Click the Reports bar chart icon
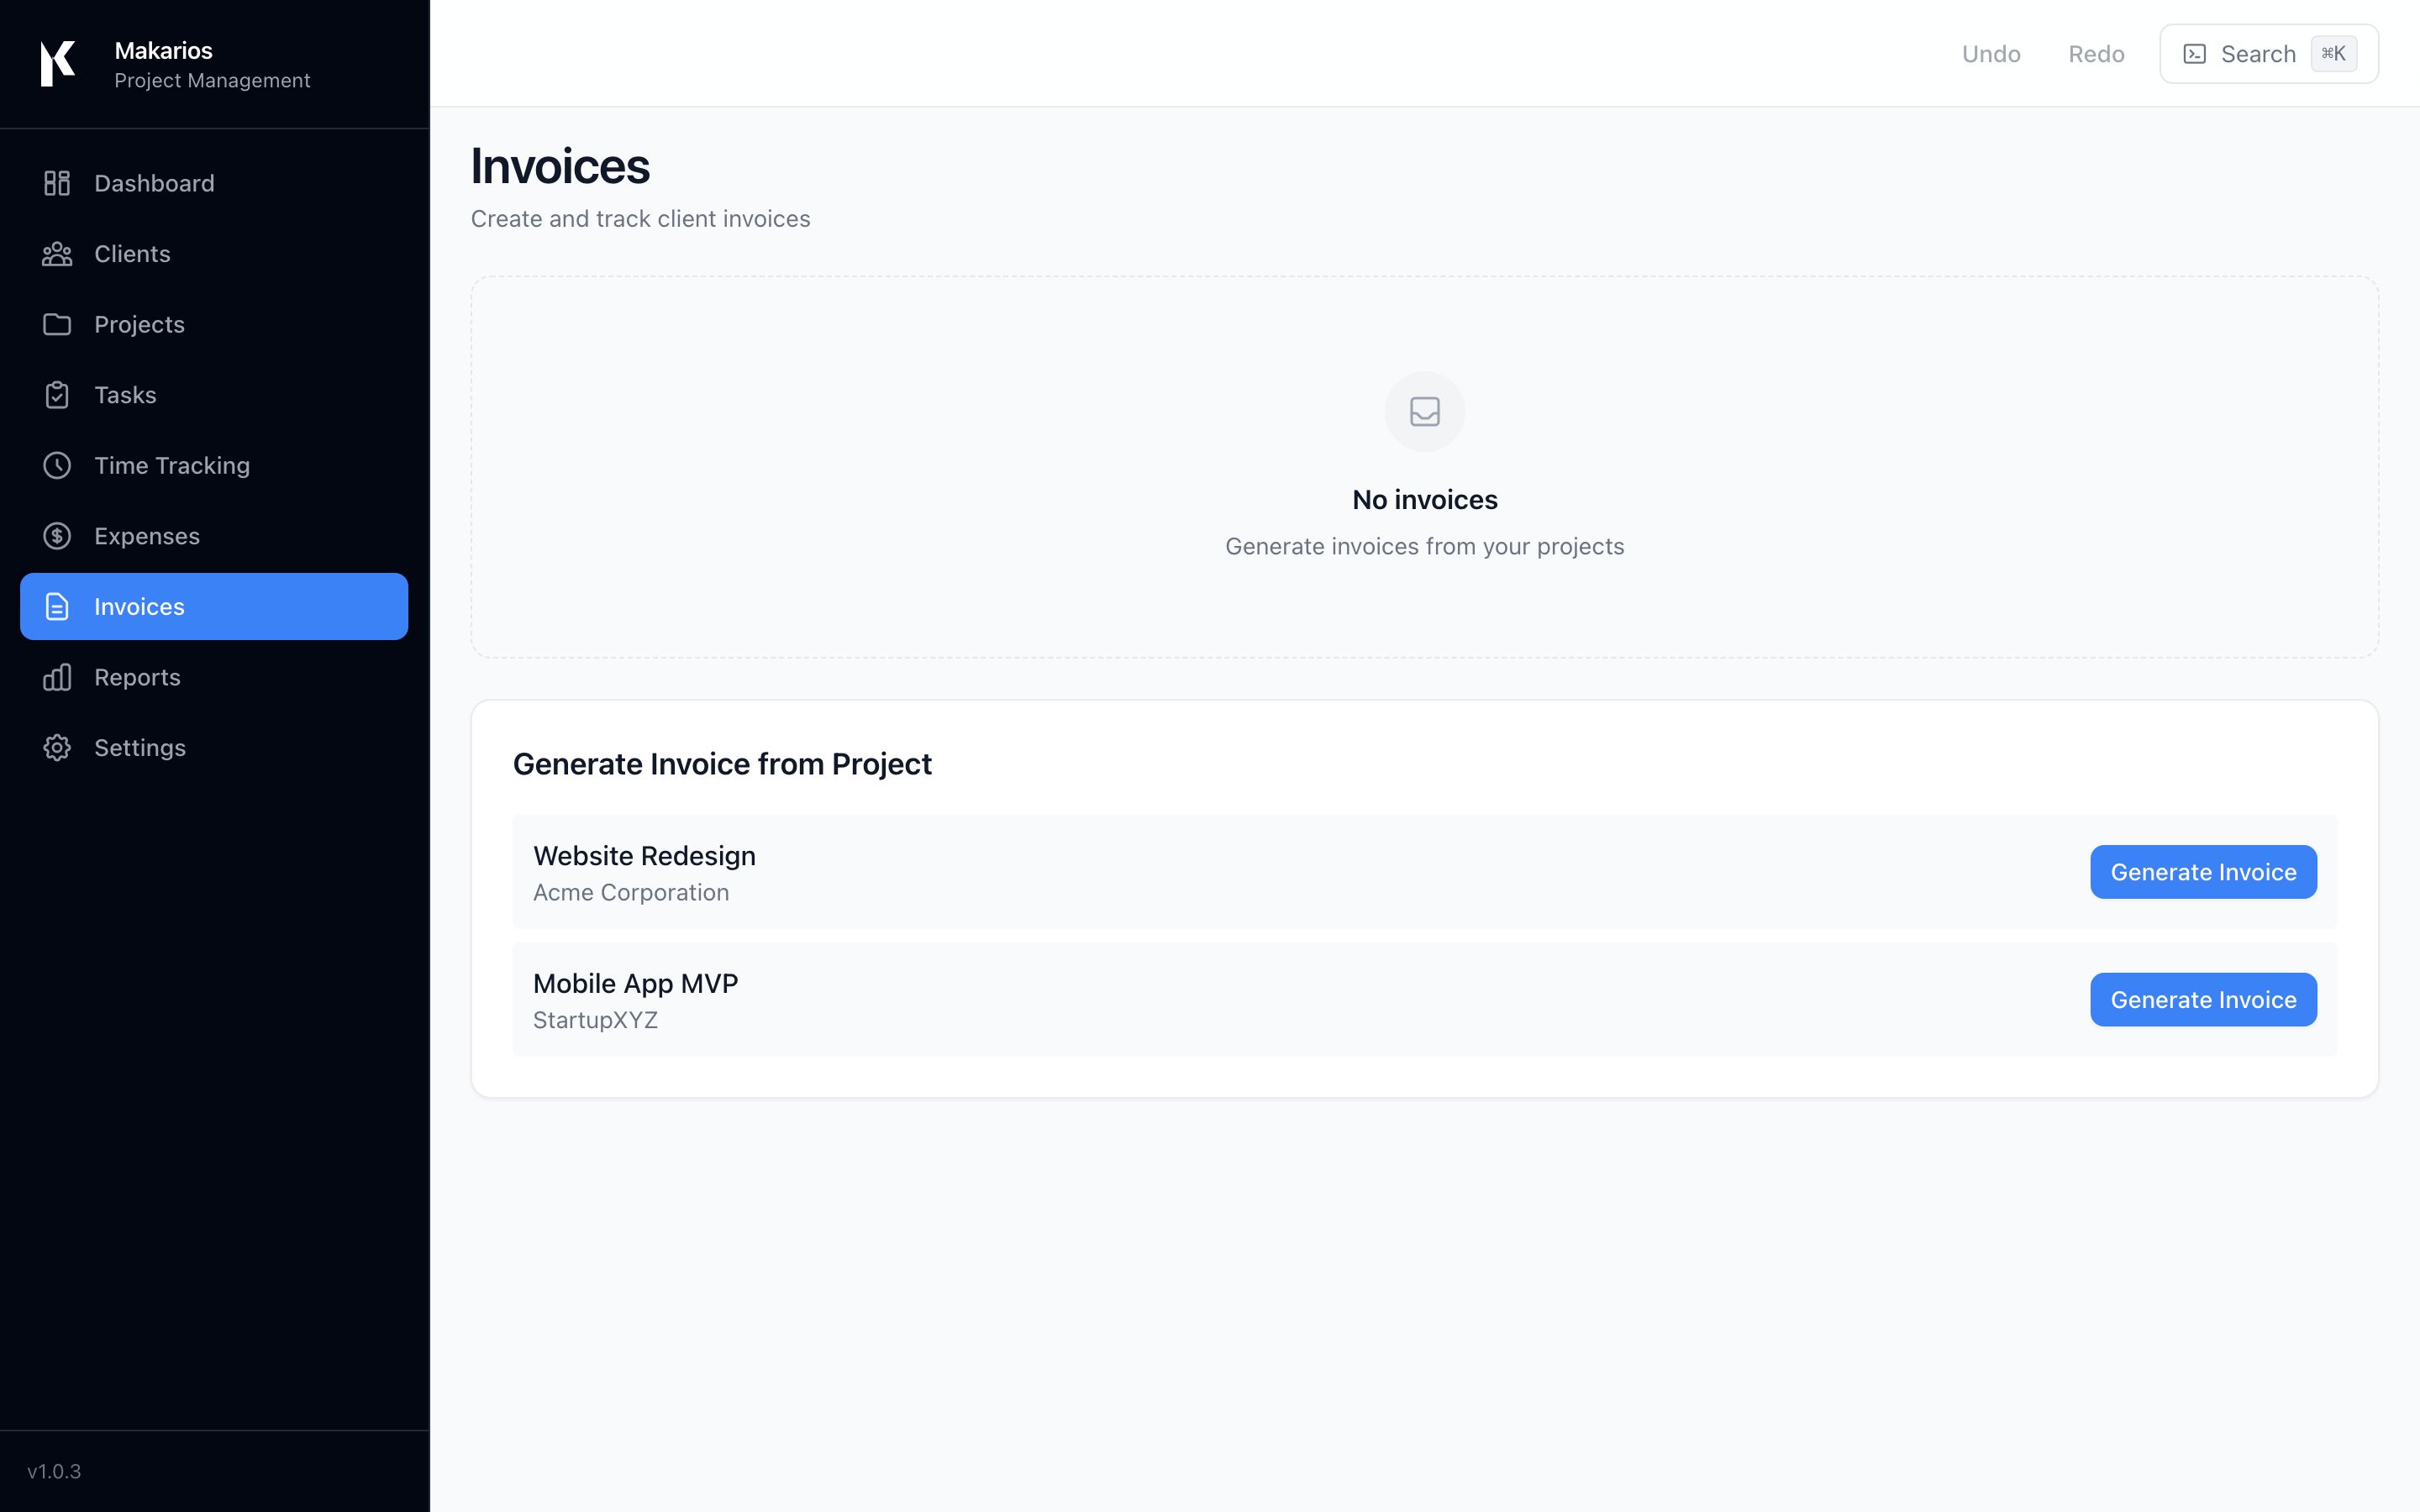 57,677
